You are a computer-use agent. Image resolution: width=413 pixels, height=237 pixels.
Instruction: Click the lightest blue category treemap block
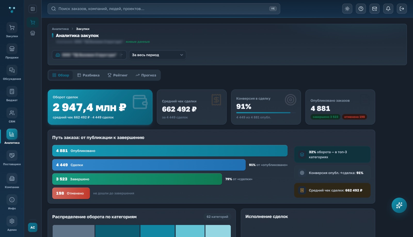(218, 231)
